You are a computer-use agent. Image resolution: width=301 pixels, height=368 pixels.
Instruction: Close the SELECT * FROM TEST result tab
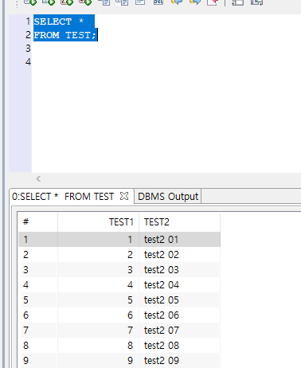124,196
